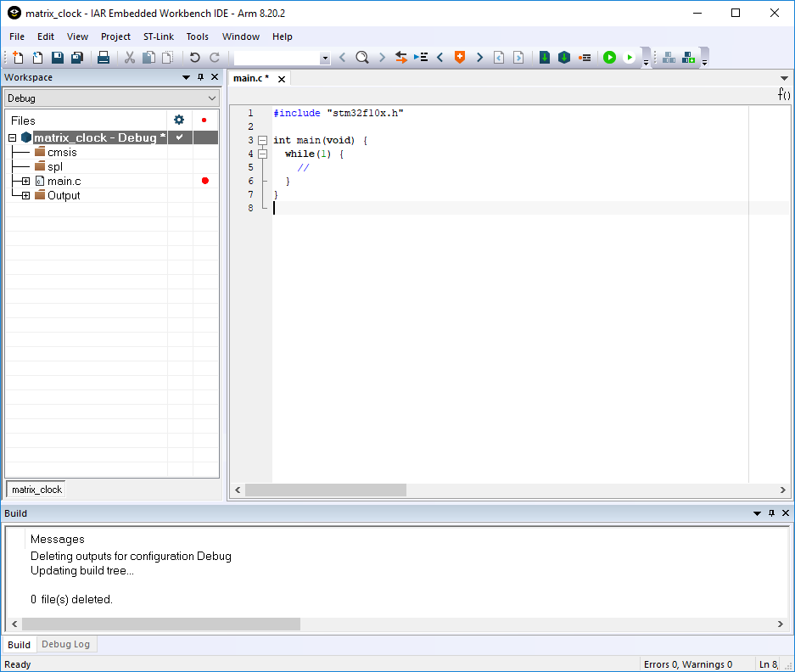
Task: Click the red dot column header
Action: point(204,120)
